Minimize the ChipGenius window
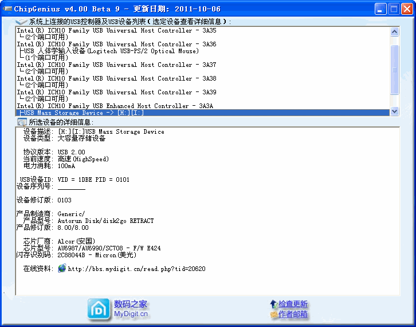Screen dimensions: 416x327 [380, 9]
